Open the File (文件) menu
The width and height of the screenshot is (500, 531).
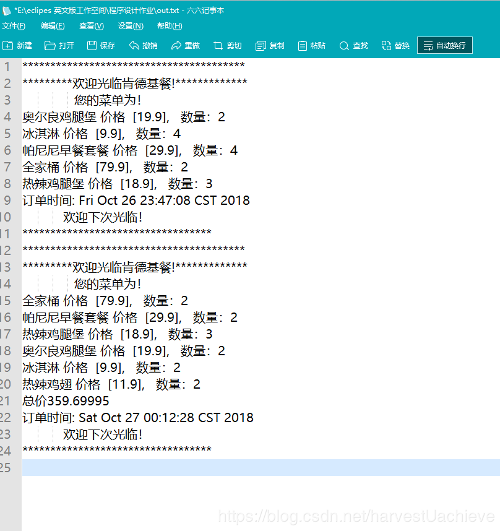14,26
